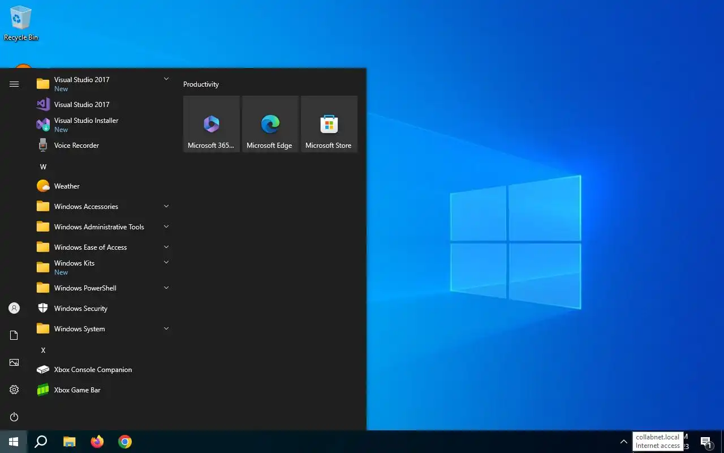Screen dimensions: 724x453
Task: Show hidden system tray icons
Action: [623, 442]
